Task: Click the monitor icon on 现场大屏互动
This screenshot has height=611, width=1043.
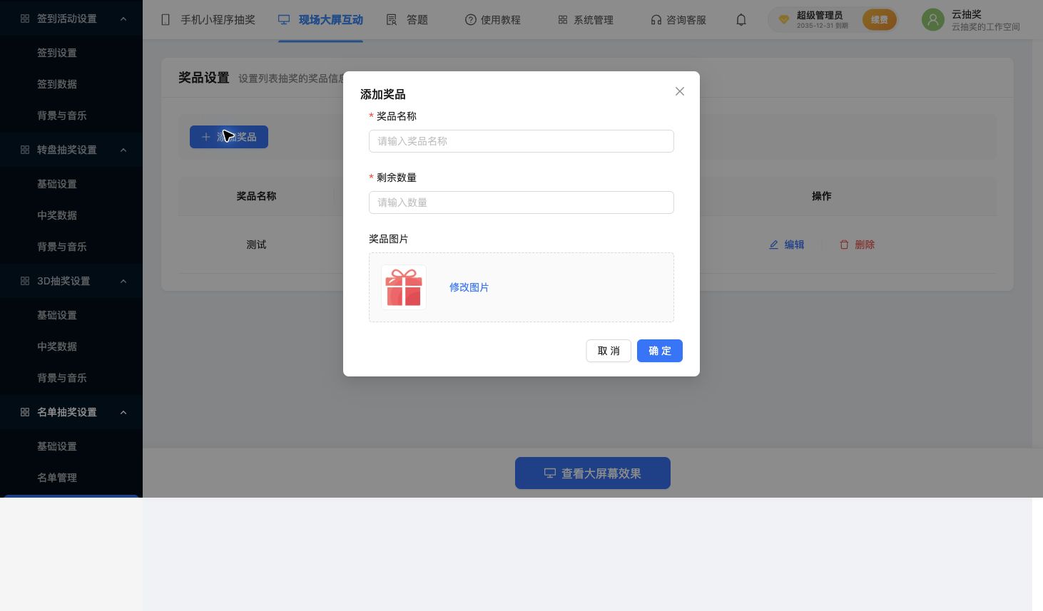Action: coord(284,20)
